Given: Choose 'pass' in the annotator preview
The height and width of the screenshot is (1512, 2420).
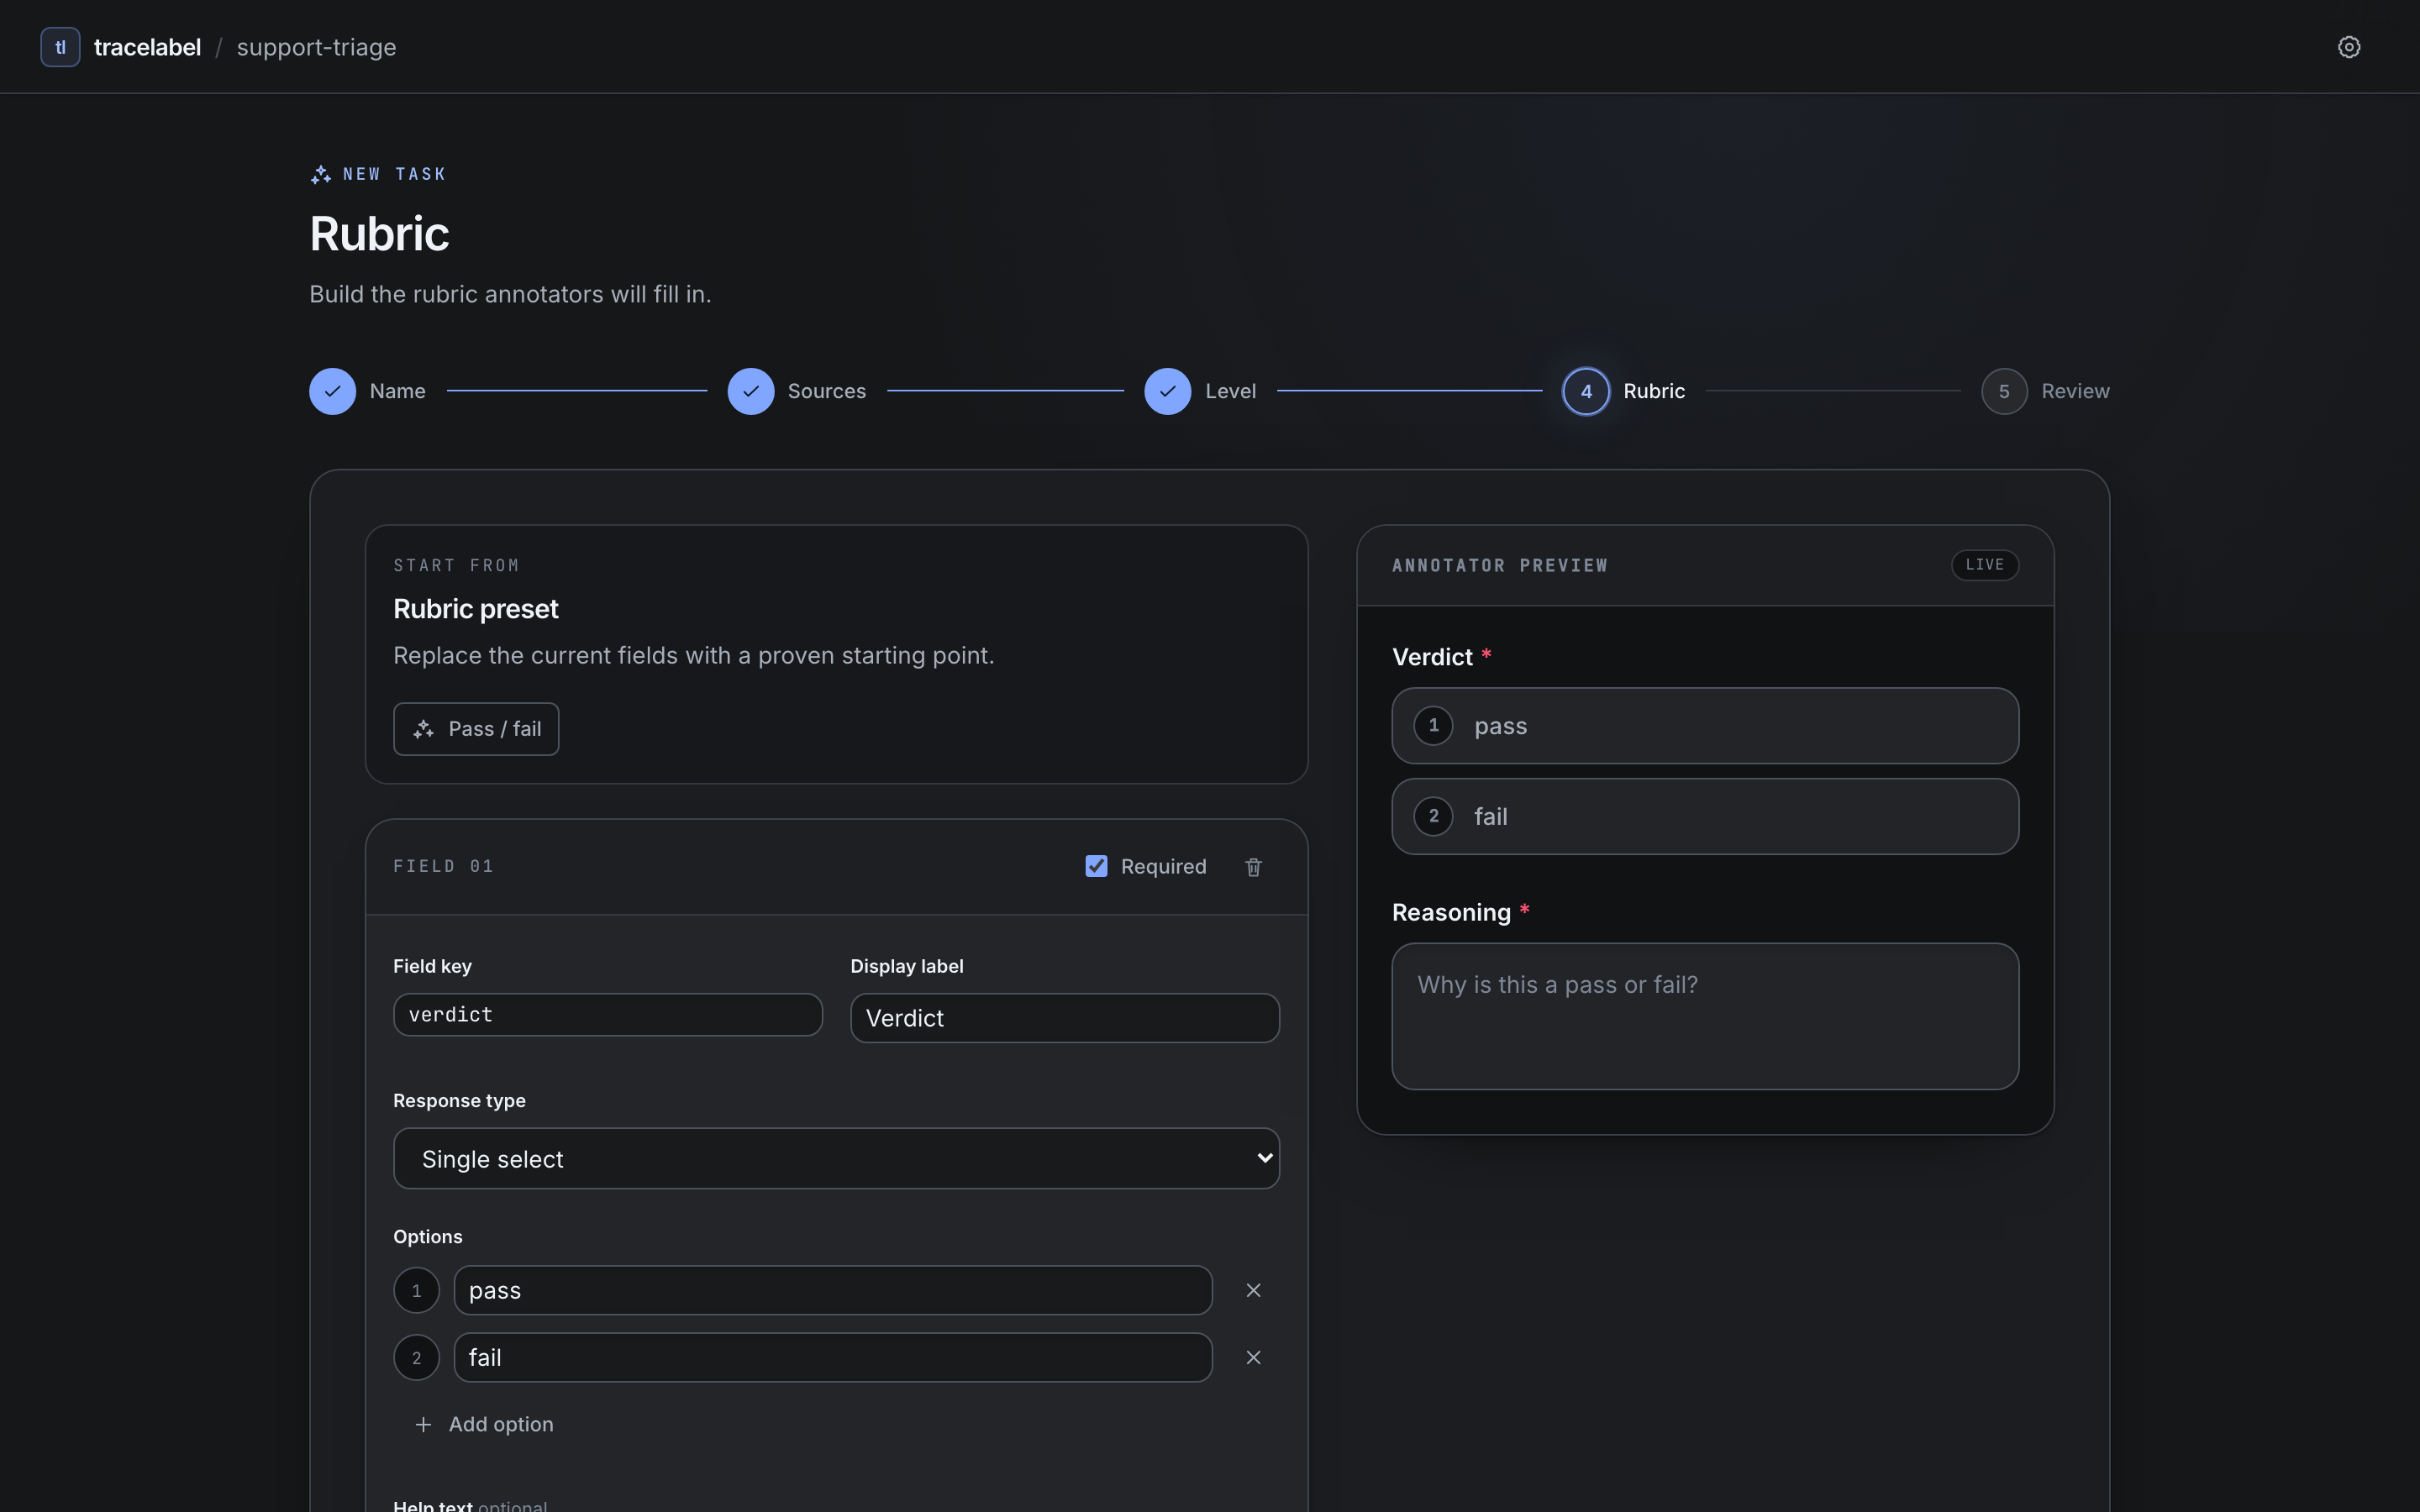Looking at the screenshot, I should point(1705,725).
